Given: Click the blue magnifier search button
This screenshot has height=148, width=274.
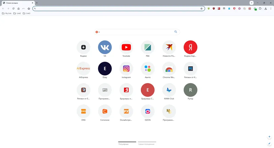Looking at the screenshot, I should 176,32.
